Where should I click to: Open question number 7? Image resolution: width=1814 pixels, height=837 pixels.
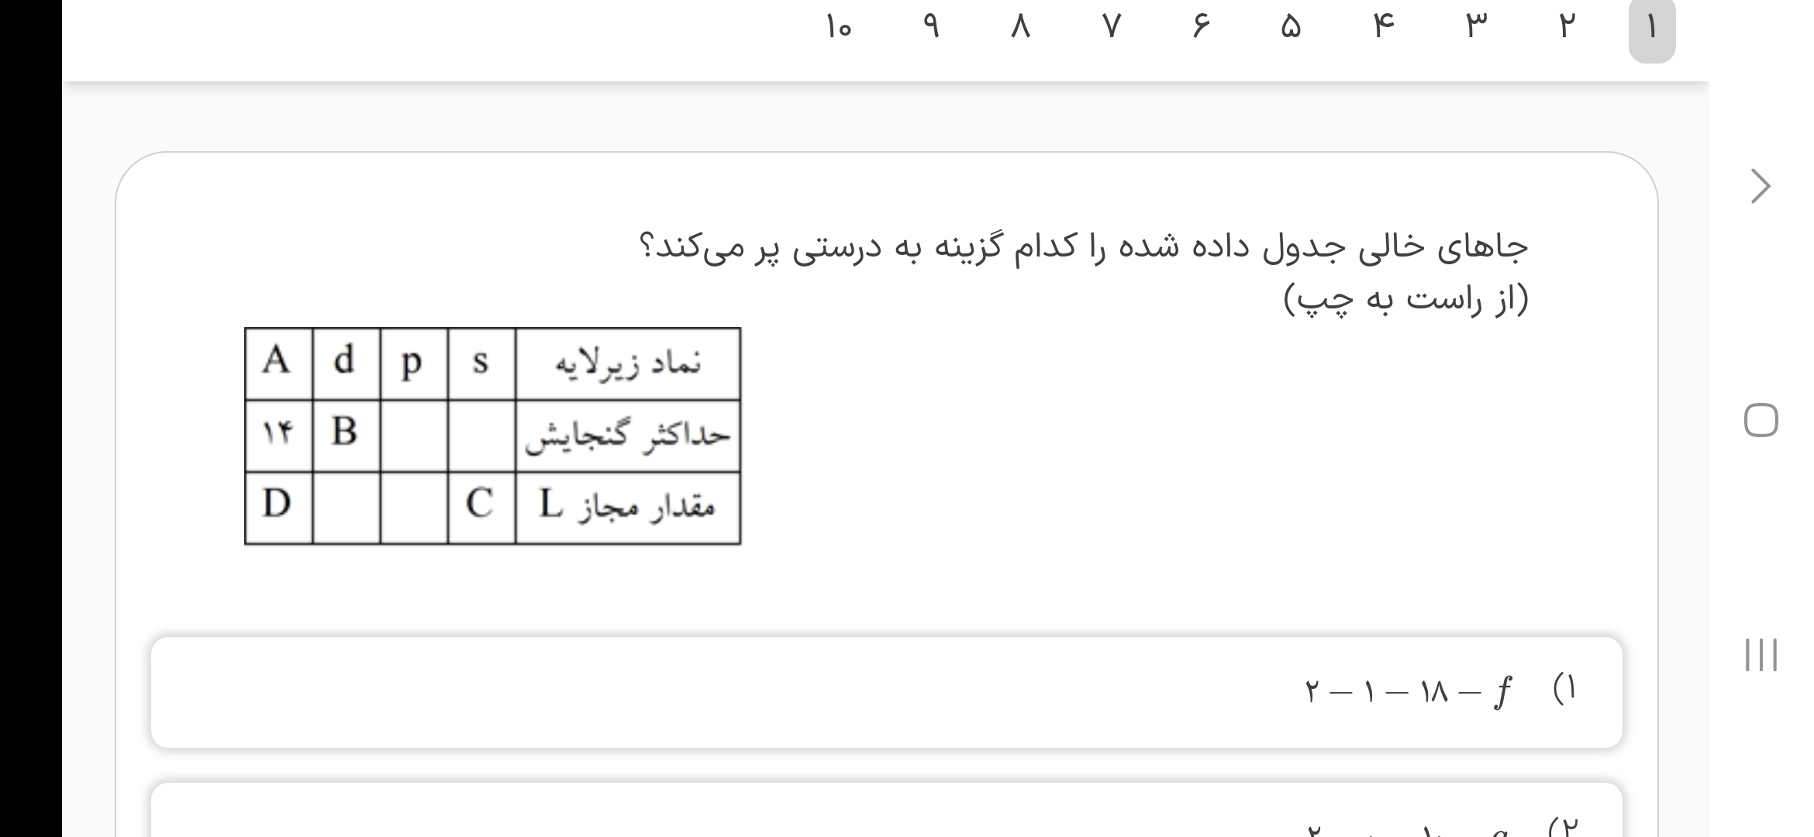tap(1112, 29)
